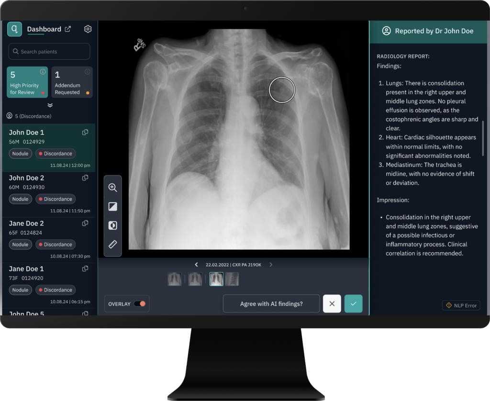490x401 pixels.
Task: Go to next study with right chevron
Action: [271, 265]
